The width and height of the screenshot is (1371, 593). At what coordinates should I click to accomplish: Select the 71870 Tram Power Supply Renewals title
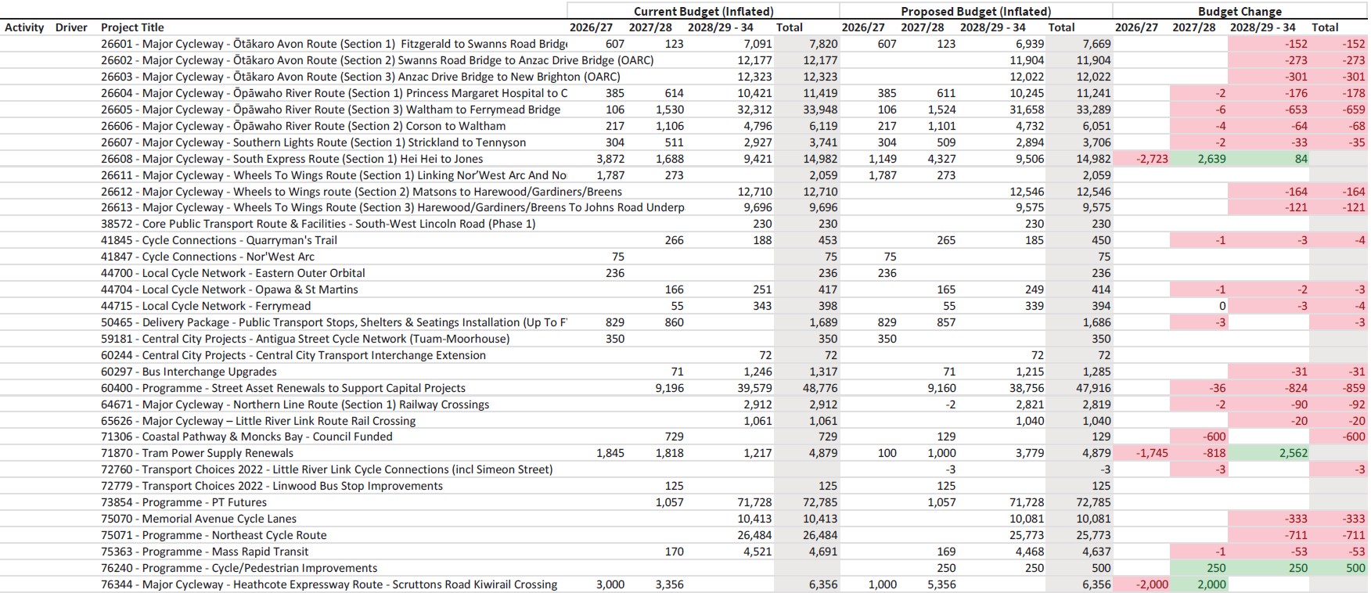click(197, 453)
